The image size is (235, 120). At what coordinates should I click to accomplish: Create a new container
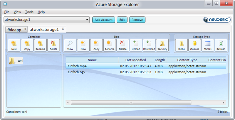point(14,45)
